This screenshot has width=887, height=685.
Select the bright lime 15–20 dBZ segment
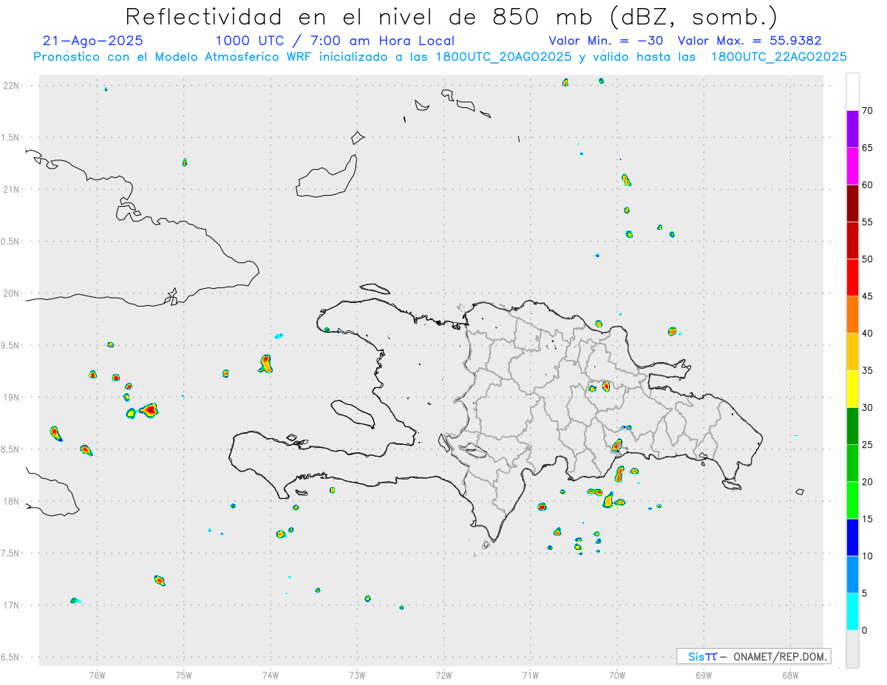pos(852,500)
